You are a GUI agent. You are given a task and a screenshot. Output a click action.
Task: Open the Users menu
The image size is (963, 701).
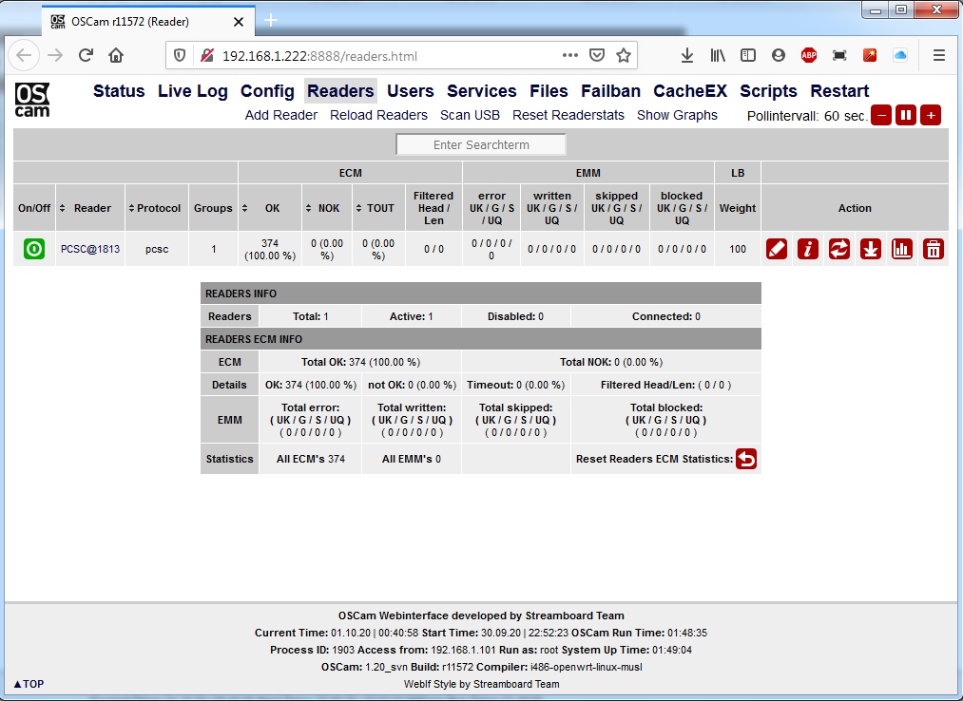[x=411, y=91]
